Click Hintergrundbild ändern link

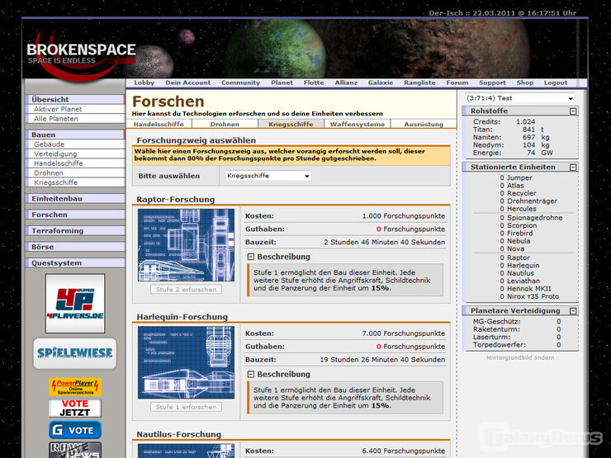tap(520, 357)
